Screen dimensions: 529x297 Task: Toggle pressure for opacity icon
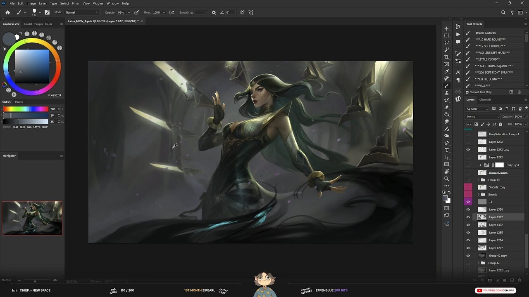(136, 12)
